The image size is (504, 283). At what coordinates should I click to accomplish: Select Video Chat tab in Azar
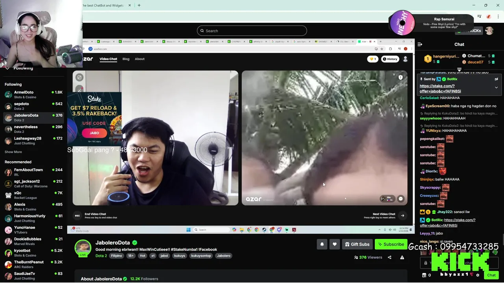pyautogui.click(x=108, y=59)
